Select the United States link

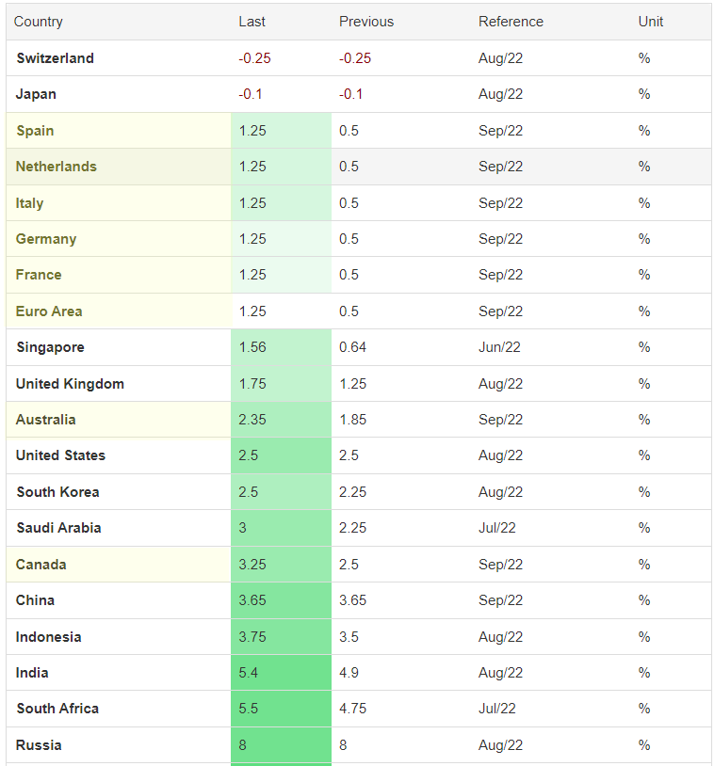tap(60, 455)
